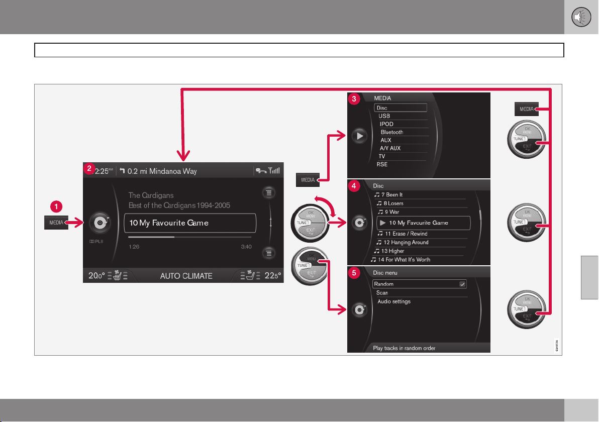The width and height of the screenshot is (599, 422).
Task: Click the left temperature 20.0° value
Action: click(x=96, y=275)
